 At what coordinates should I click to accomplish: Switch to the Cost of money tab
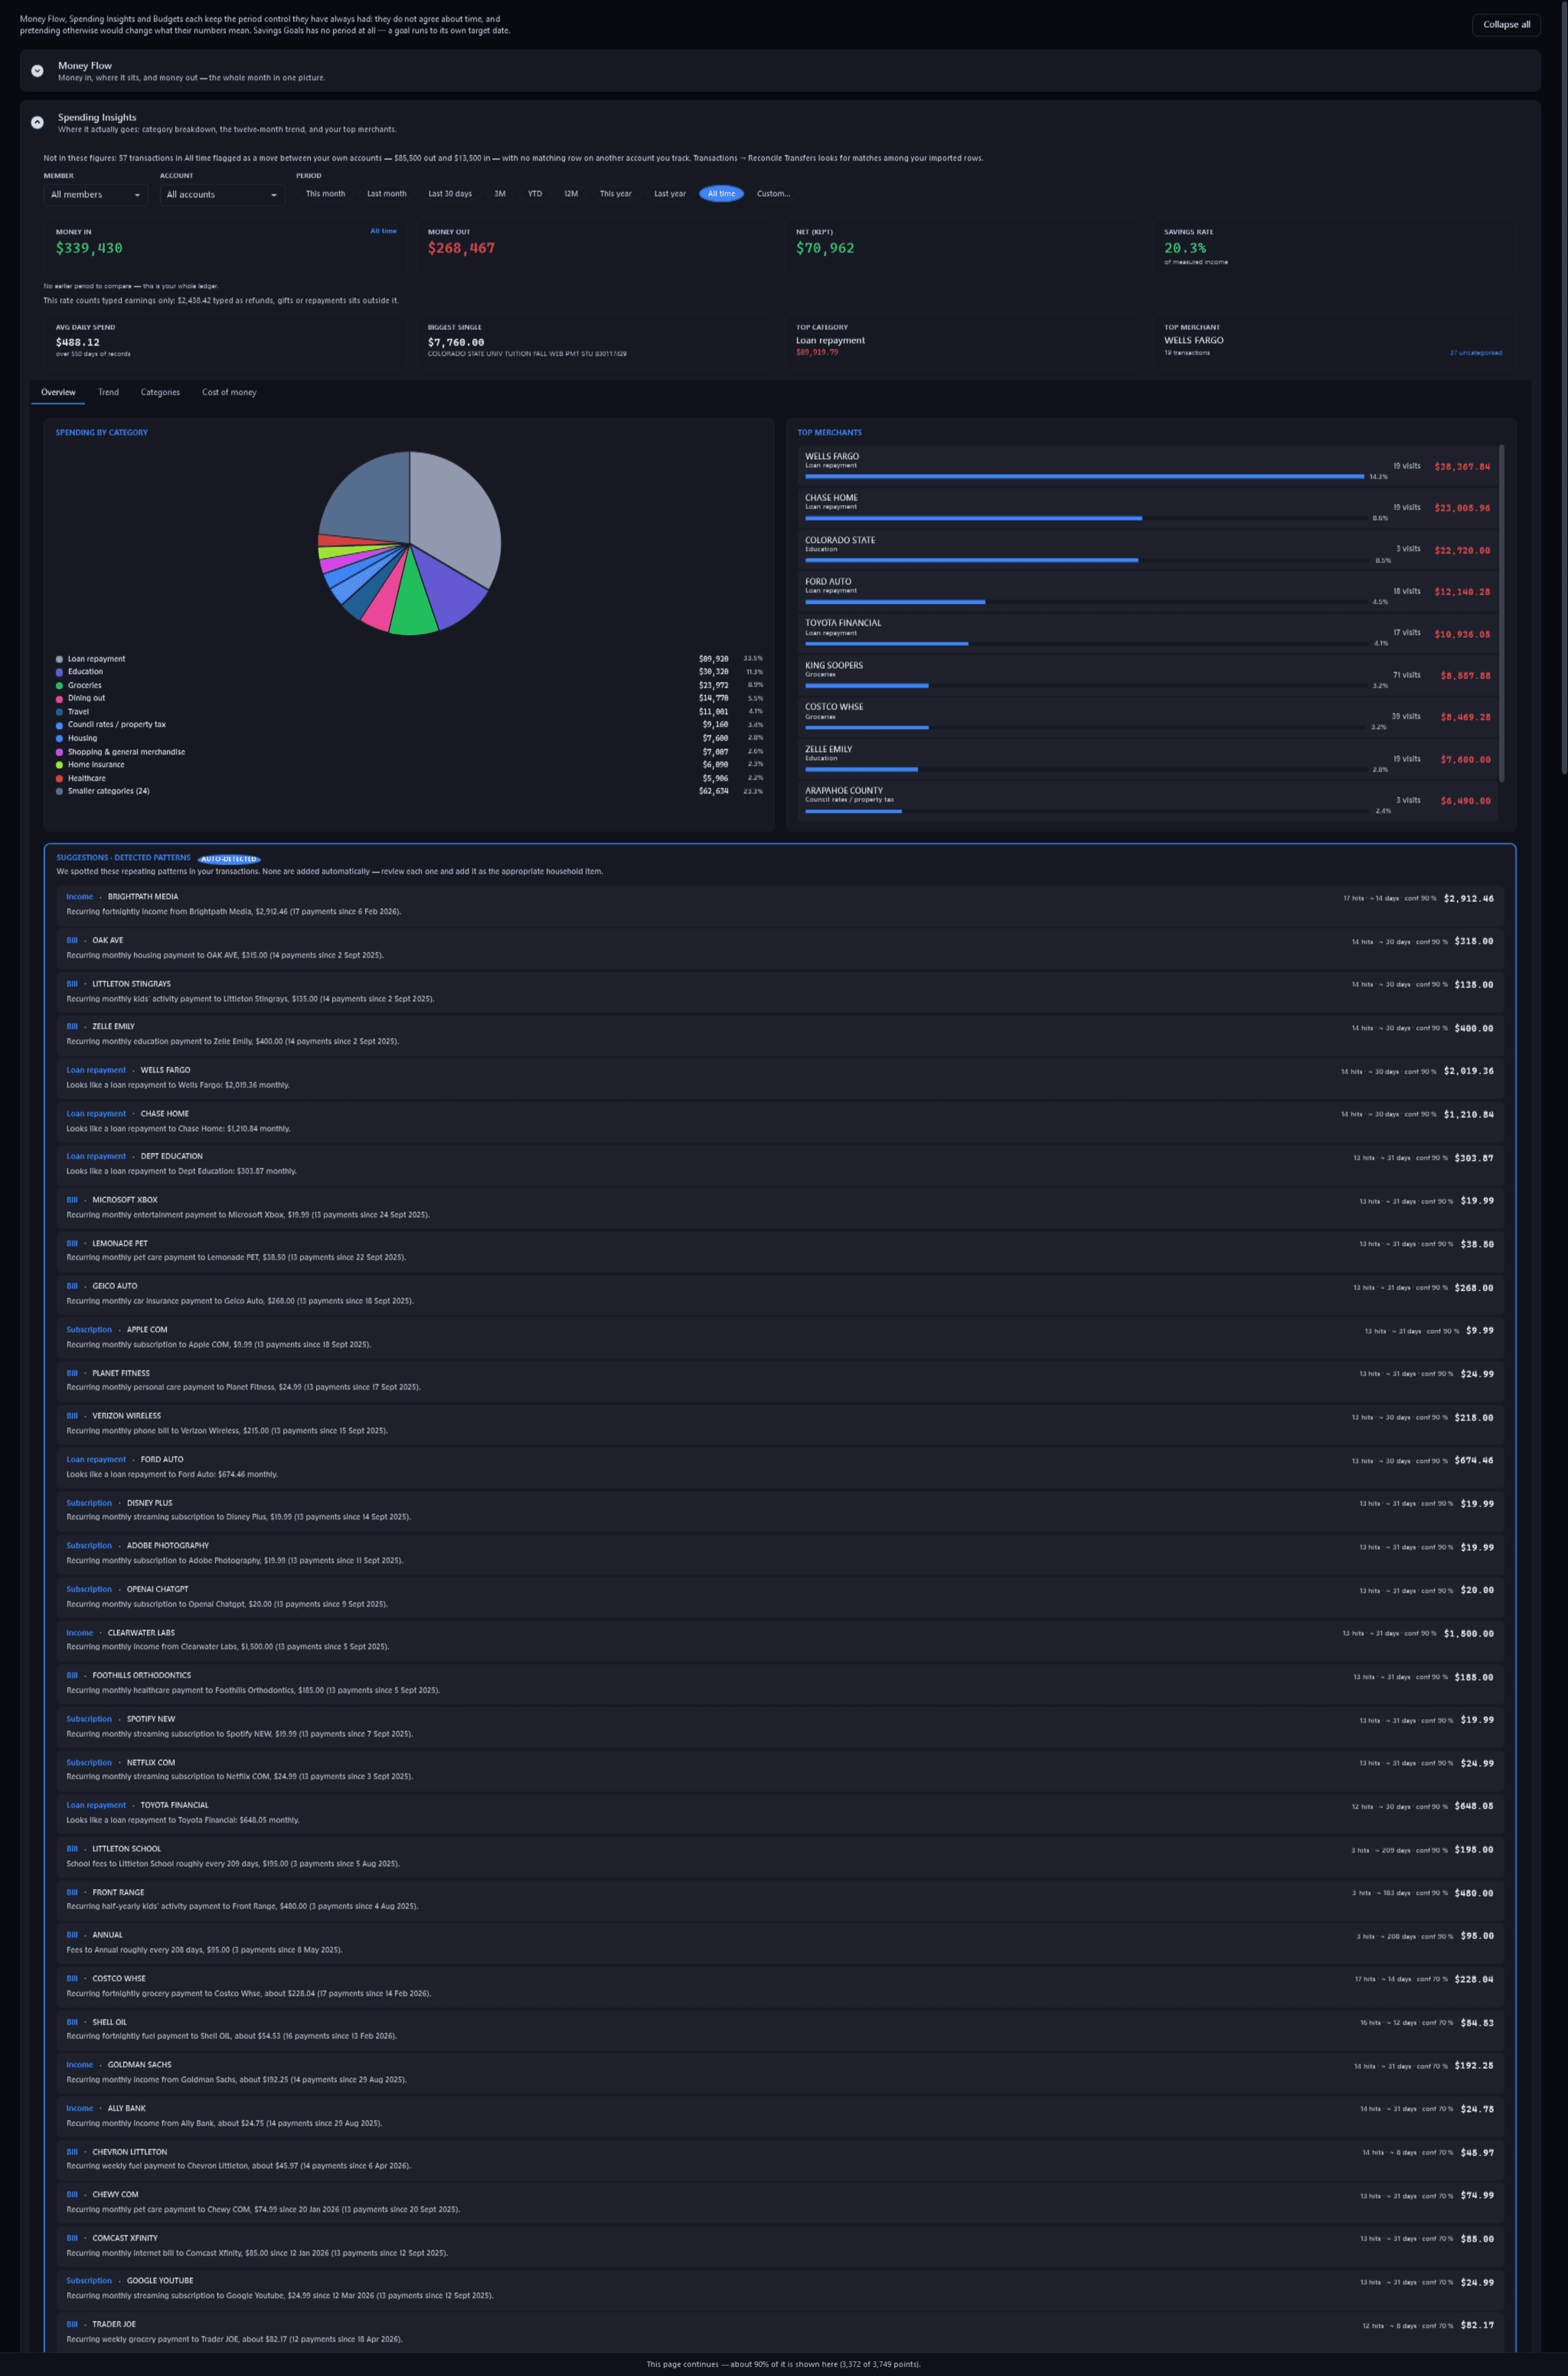point(229,392)
